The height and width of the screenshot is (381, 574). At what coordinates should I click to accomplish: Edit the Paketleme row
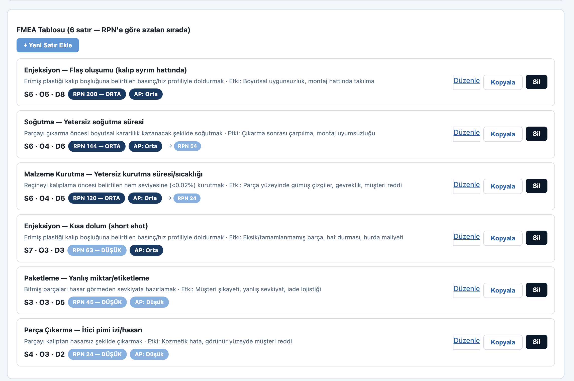(466, 290)
